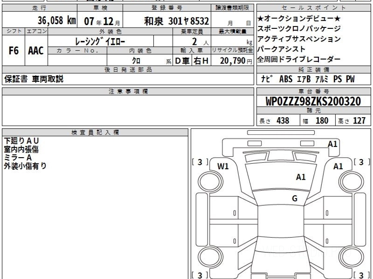Click the 後日発送部品 header
Screen dimensions: 373x279
tap(128, 70)
